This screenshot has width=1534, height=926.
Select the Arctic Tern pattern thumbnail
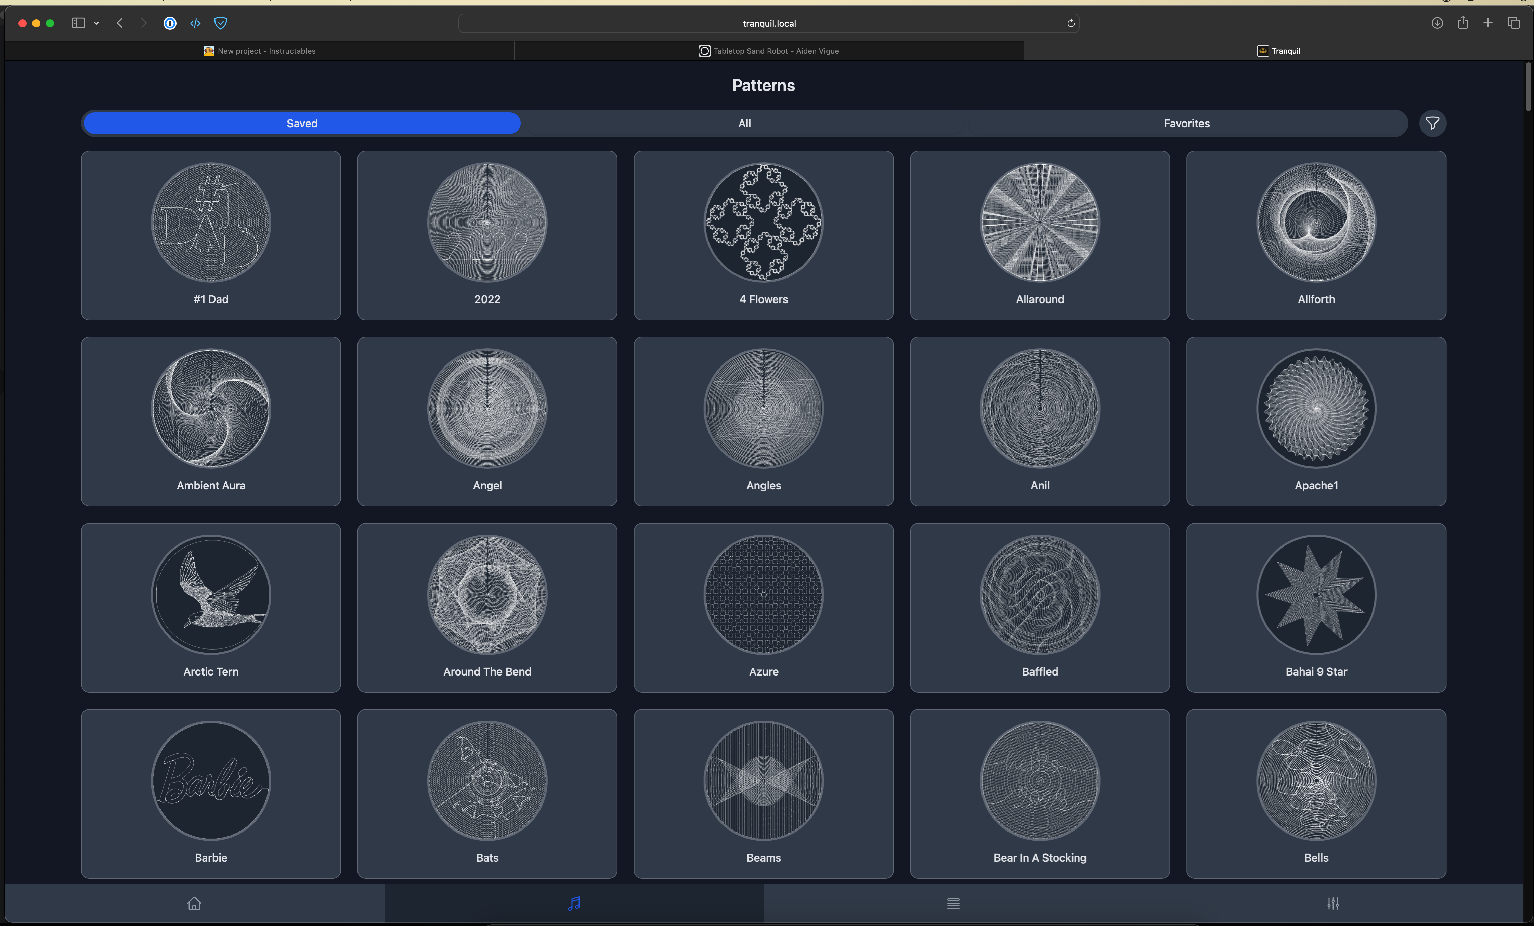(210, 595)
